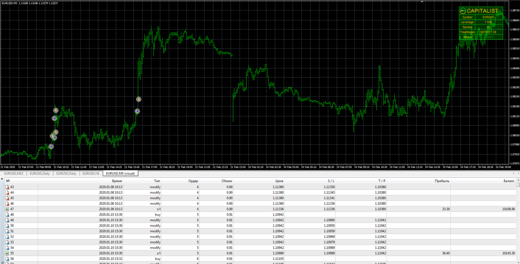Click the 1.08720 price scale label

(x=515, y=10)
